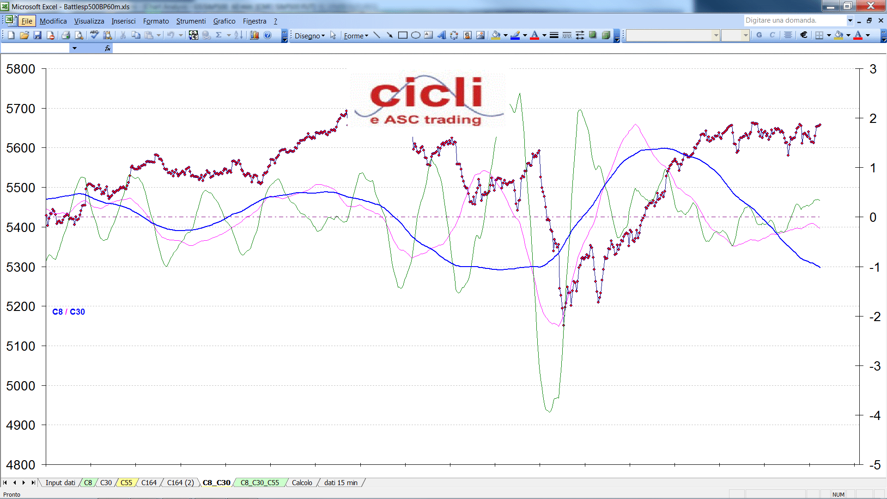887x499 pixels.
Task: Open the Formato menu
Action: point(156,21)
